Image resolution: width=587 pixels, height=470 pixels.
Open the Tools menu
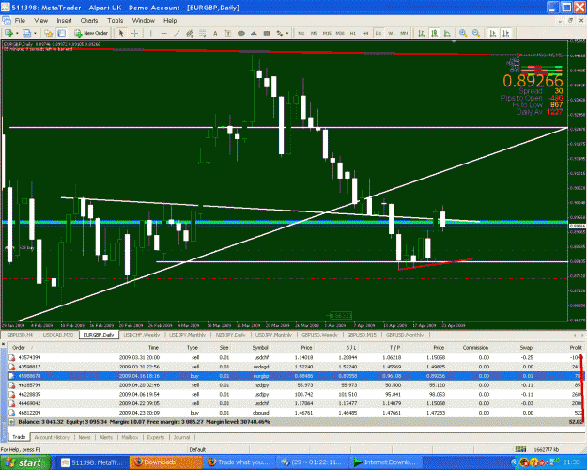click(115, 21)
